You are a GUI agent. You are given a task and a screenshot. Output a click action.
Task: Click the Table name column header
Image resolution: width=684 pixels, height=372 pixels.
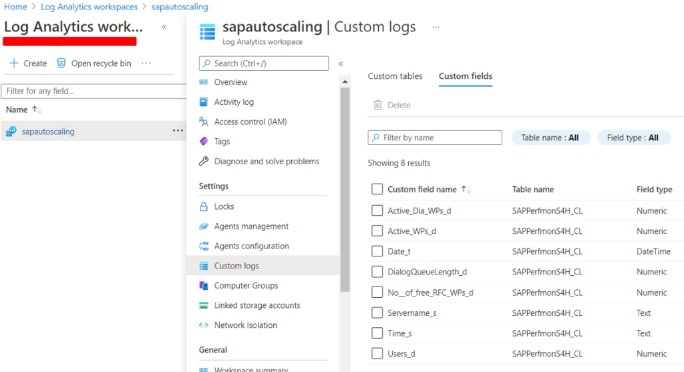tap(532, 189)
